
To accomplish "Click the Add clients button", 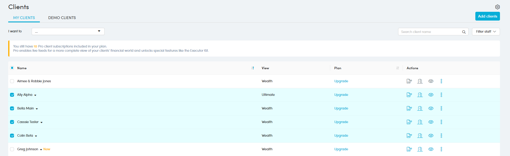I will (487, 16).
